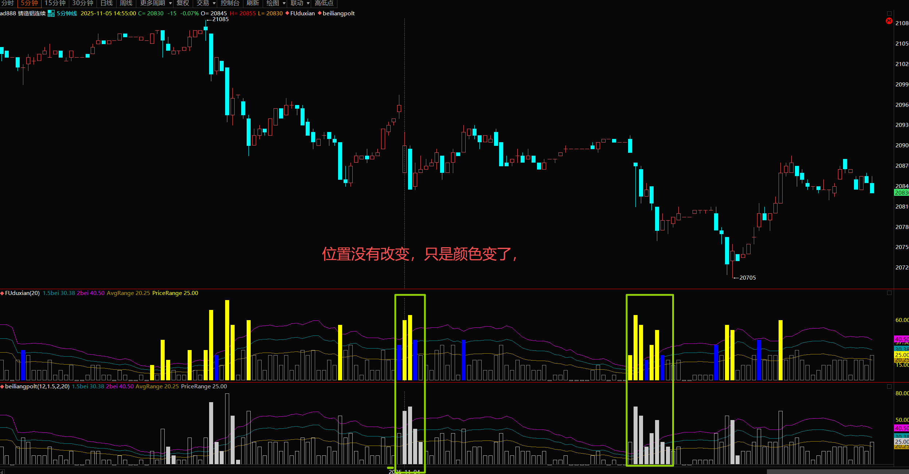Click the red sad-face icon
Viewport: 909px width, 474px height.
(x=889, y=21)
